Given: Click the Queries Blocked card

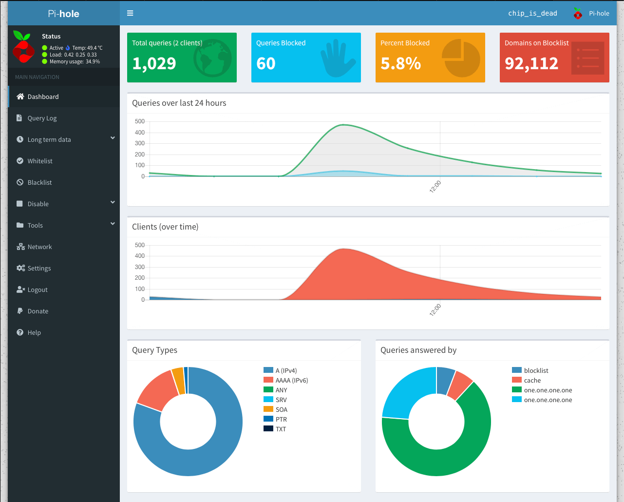Looking at the screenshot, I should pos(306,58).
